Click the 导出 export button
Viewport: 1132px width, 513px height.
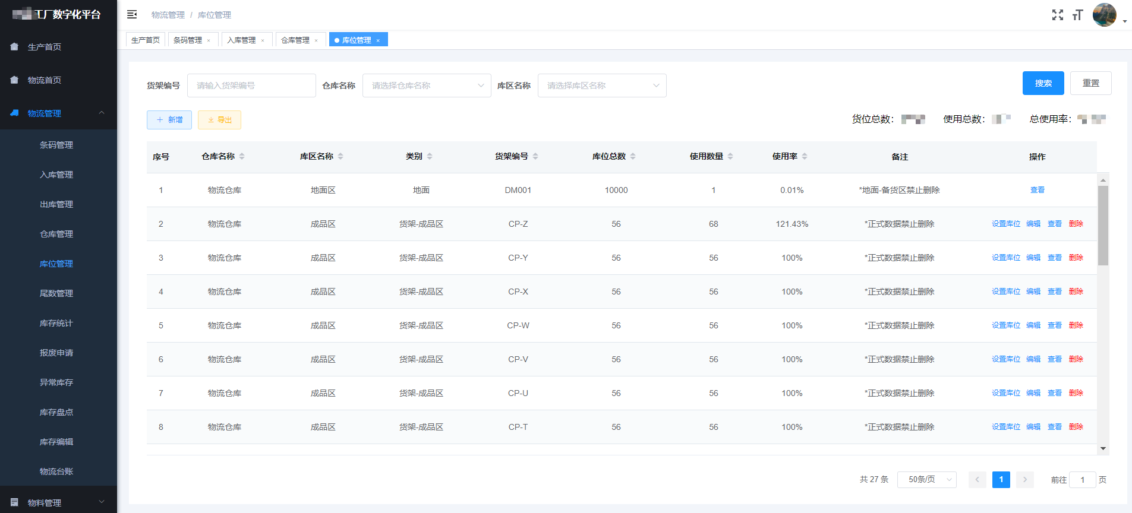pos(219,120)
